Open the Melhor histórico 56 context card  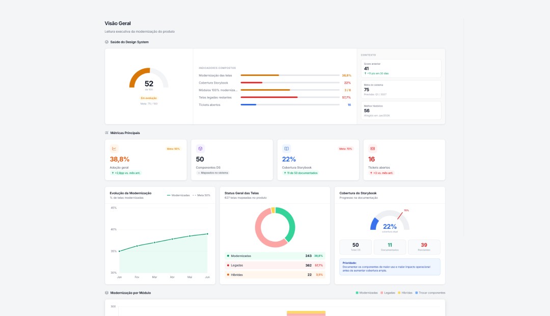pos(401,111)
